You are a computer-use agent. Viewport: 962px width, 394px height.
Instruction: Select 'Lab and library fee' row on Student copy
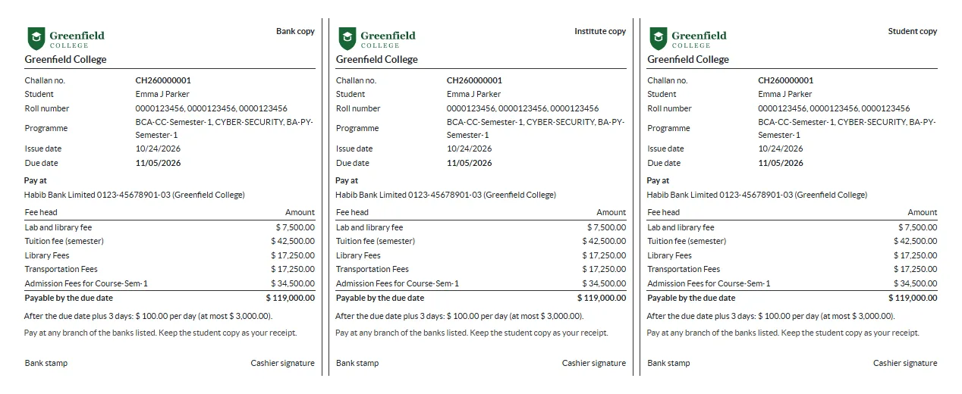point(792,227)
